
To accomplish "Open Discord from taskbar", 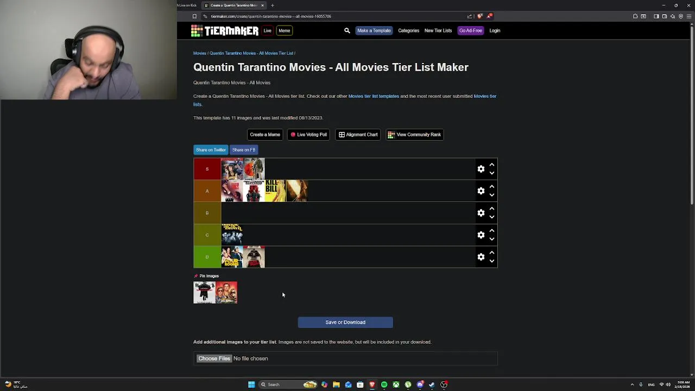I will (420, 384).
